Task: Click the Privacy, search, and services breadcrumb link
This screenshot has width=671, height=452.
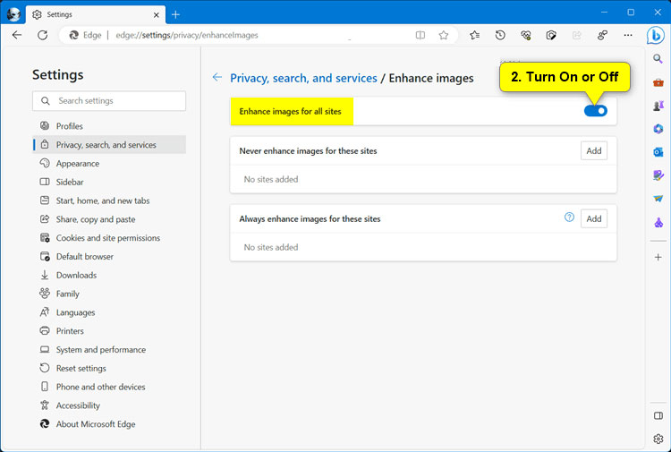Action: 303,78
